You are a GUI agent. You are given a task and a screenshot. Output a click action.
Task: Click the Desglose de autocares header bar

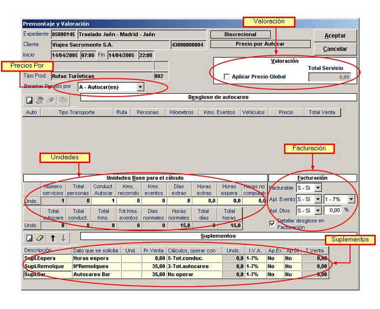[218, 97]
